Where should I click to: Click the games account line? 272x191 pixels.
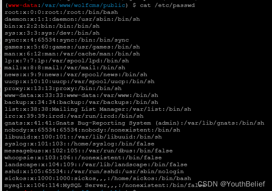click(x=72, y=47)
